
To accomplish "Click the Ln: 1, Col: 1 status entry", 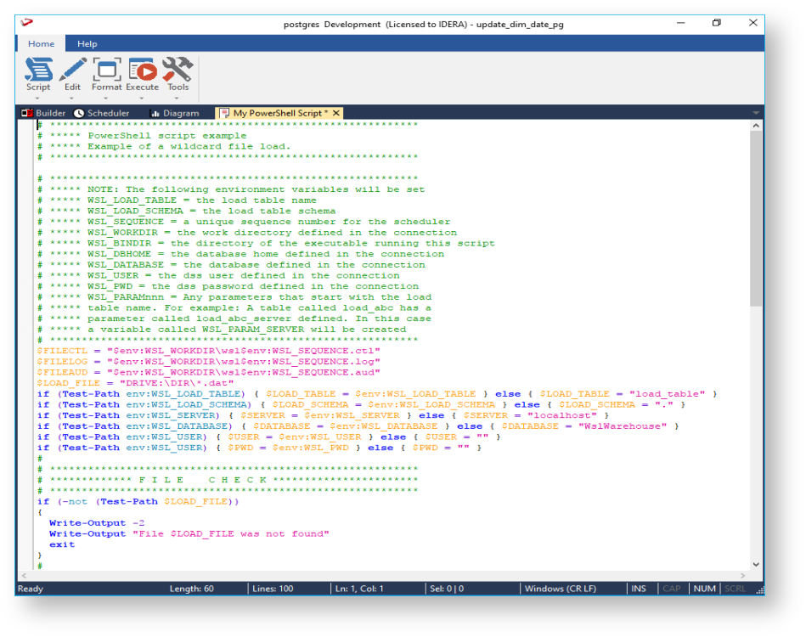I will (x=359, y=589).
